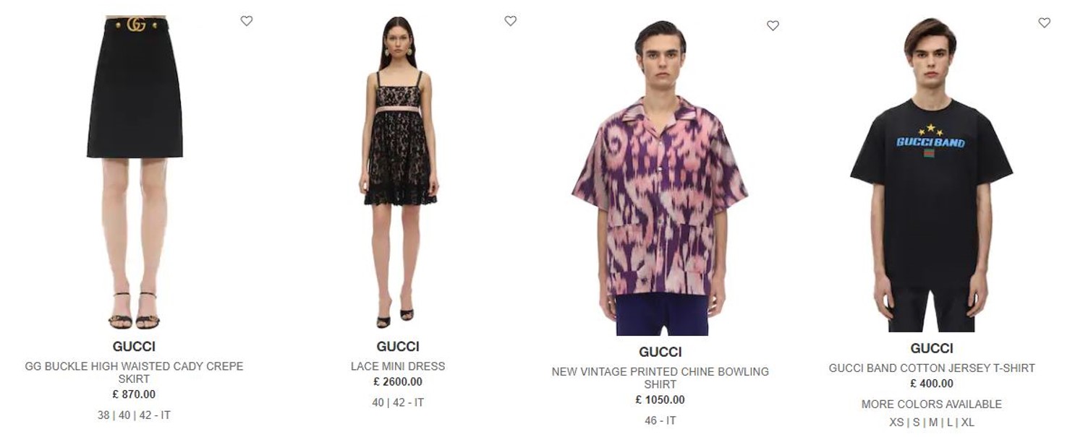The width and height of the screenshot is (1088, 437).
Task: Click New Vintage Printed Chine Bowling Shirt title
Action: [x=660, y=378]
